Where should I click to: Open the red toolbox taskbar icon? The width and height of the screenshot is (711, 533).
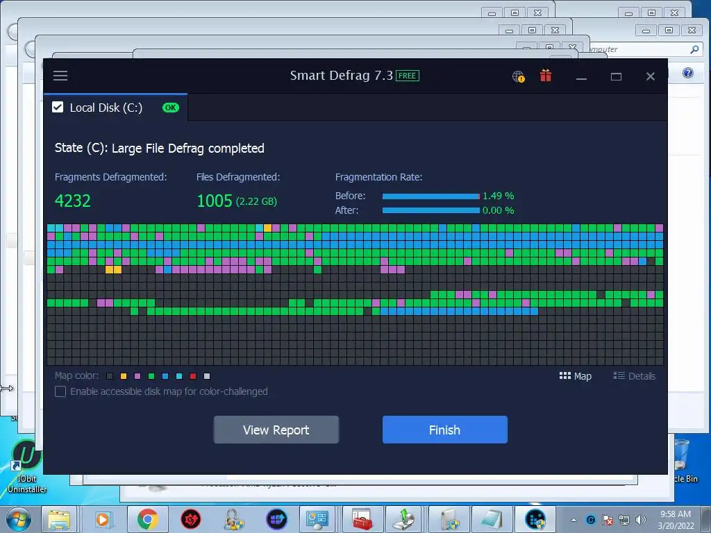(x=362, y=519)
